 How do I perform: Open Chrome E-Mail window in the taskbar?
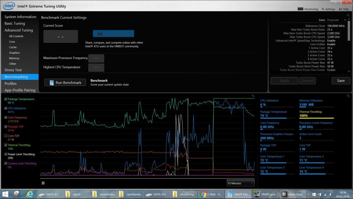click(211, 194)
